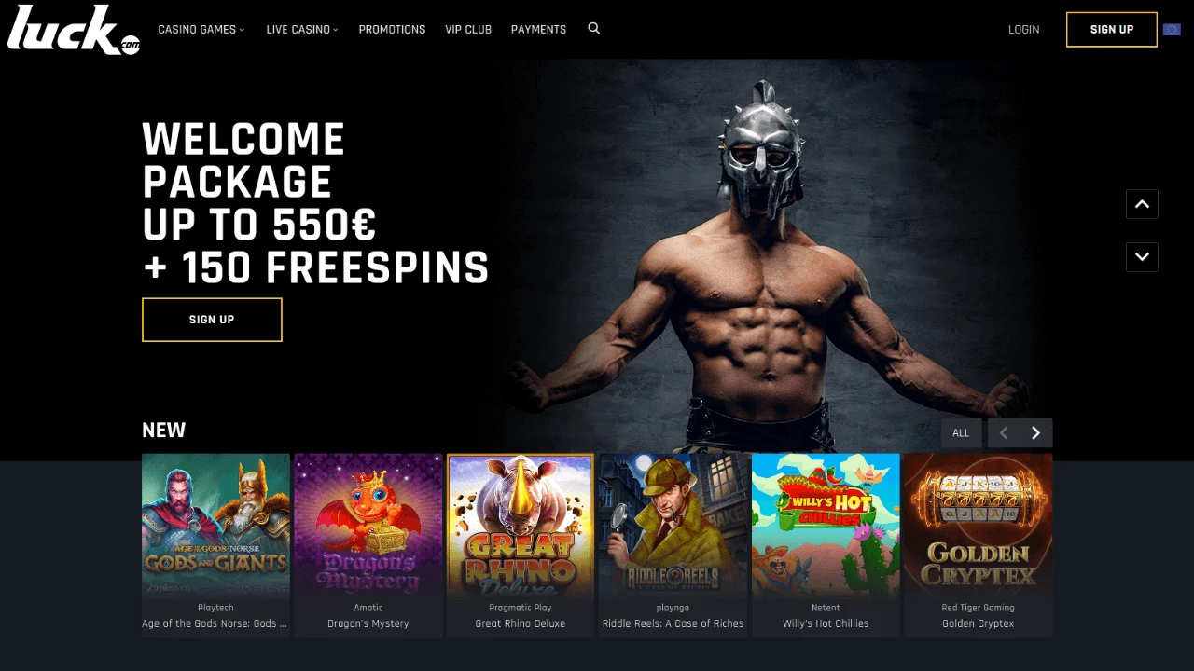View all new games via All button
The height and width of the screenshot is (671, 1194).
pyautogui.click(x=961, y=432)
